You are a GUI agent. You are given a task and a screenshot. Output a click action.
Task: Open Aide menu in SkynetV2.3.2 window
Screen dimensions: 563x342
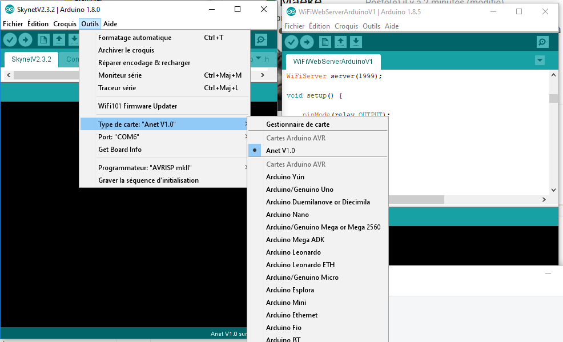110,23
